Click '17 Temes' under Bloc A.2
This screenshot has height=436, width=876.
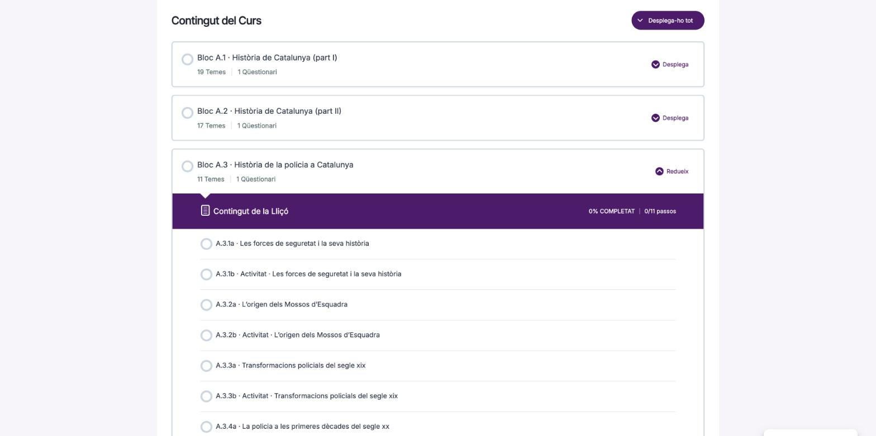coord(211,125)
